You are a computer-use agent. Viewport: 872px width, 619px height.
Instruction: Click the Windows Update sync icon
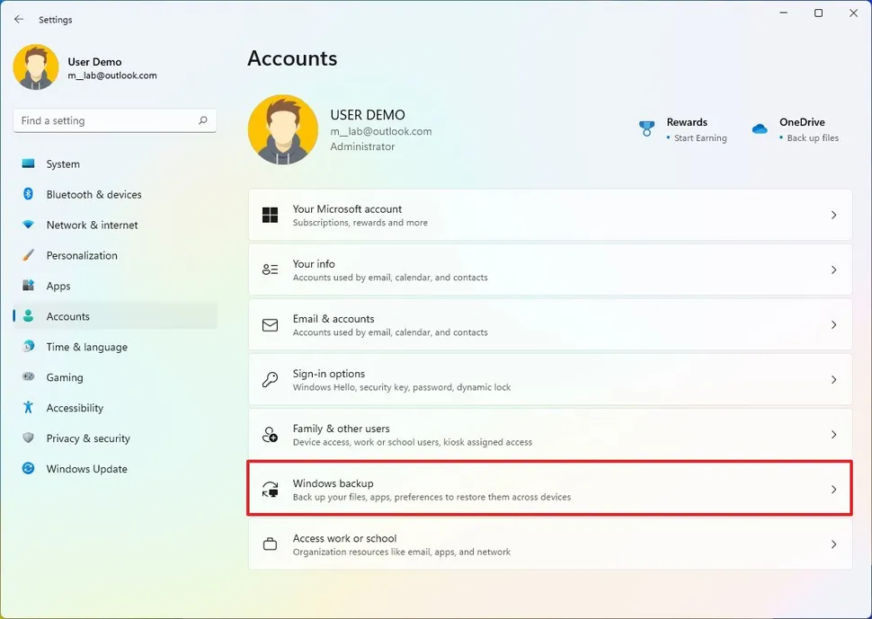coord(29,469)
